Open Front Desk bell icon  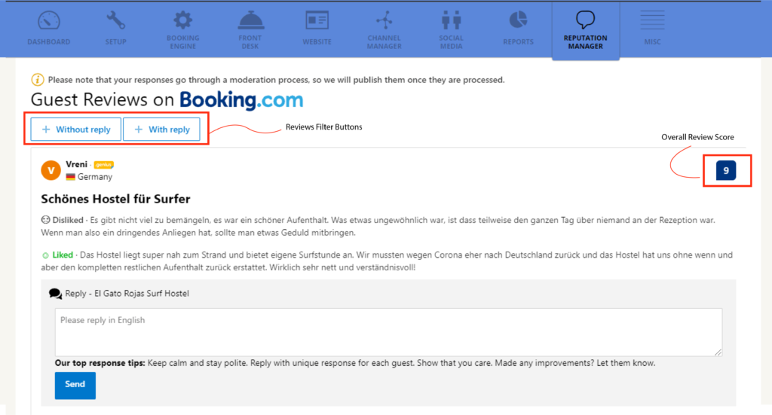pos(250,20)
